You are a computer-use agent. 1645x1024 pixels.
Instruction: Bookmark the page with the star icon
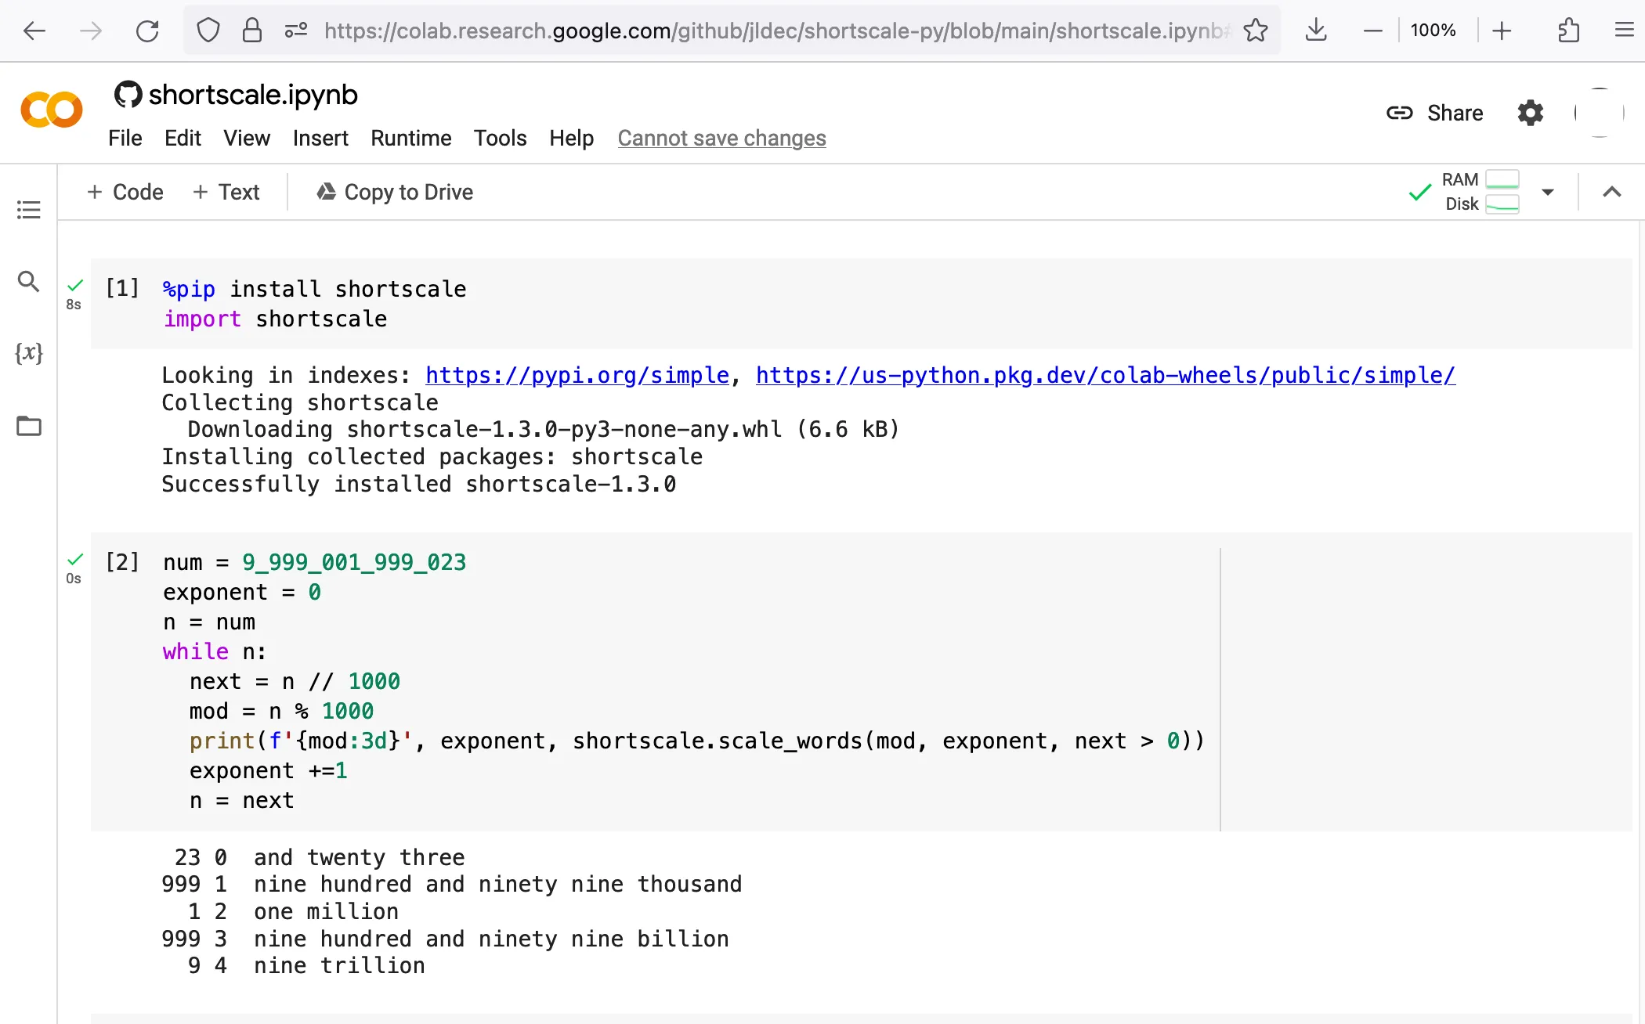click(1256, 30)
